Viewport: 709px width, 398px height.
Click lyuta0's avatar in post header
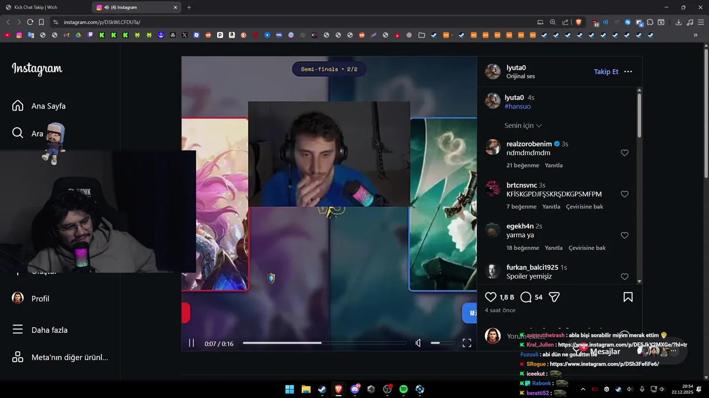coord(492,71)
